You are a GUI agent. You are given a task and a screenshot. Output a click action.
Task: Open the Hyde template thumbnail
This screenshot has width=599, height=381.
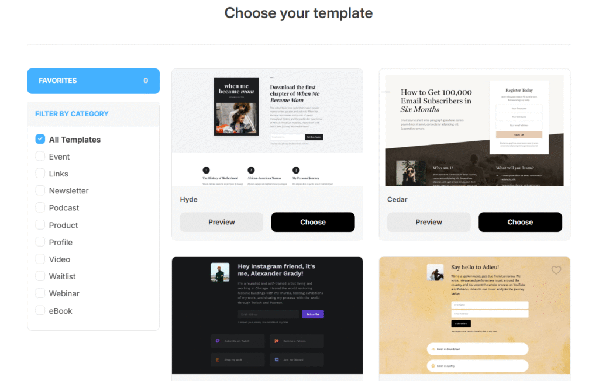click(267, 127)
